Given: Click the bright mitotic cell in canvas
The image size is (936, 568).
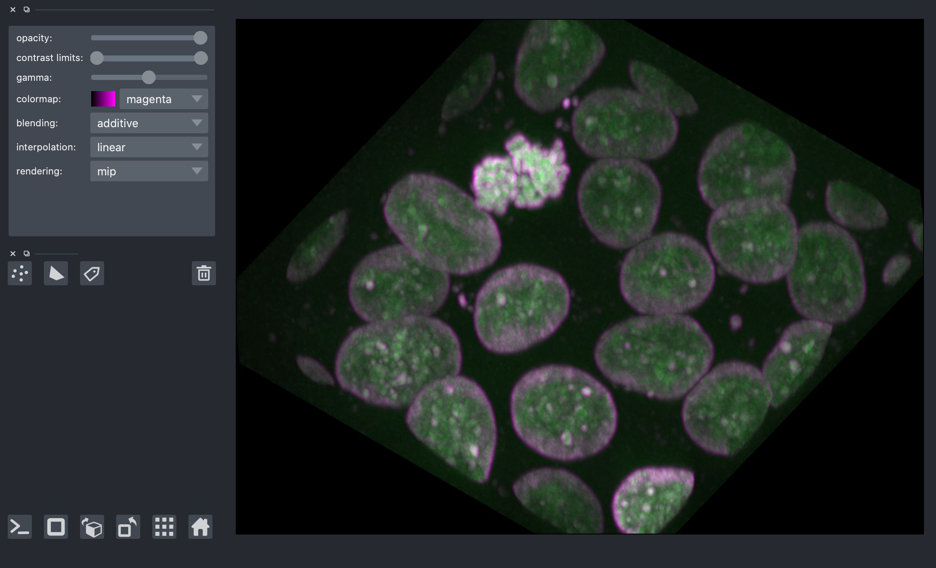Looking at the screenshot, I should (x=520, y=174).
